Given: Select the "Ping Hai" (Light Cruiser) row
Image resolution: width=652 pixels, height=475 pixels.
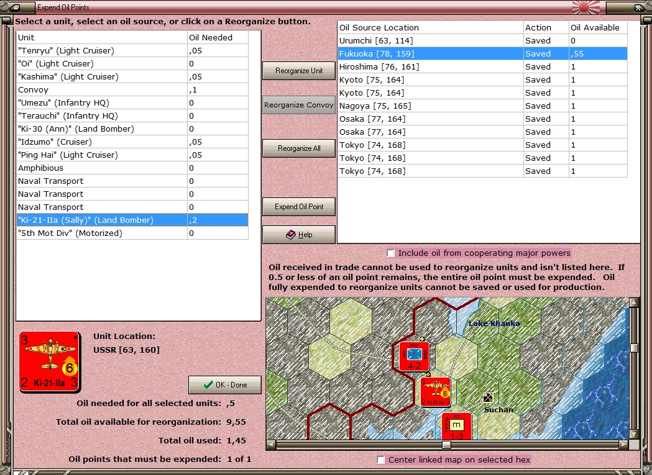Looking at the screenshot, I should pyautogui.click(x=132, y=155).
